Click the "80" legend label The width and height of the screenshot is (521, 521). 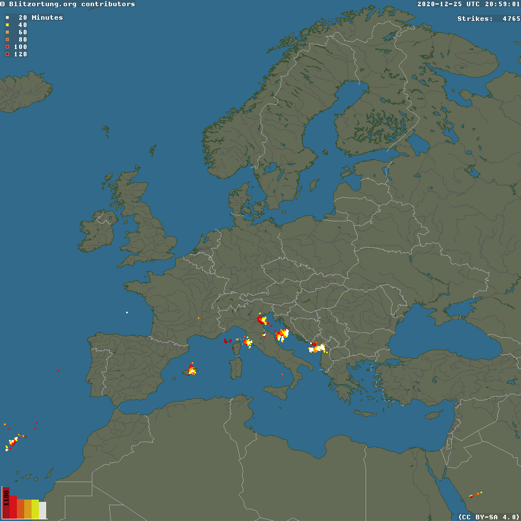(23, 39)
